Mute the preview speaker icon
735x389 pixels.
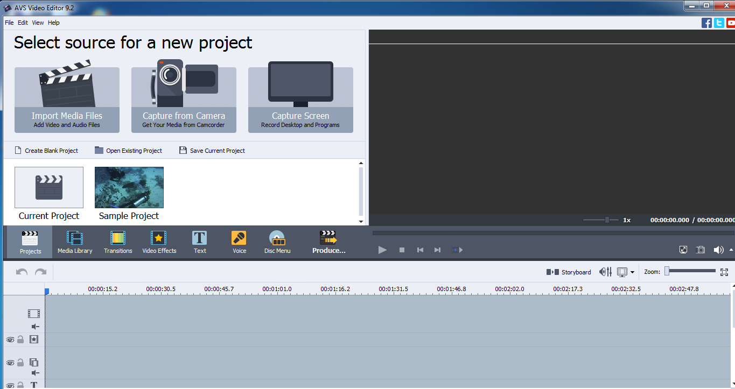coord(718,250)
